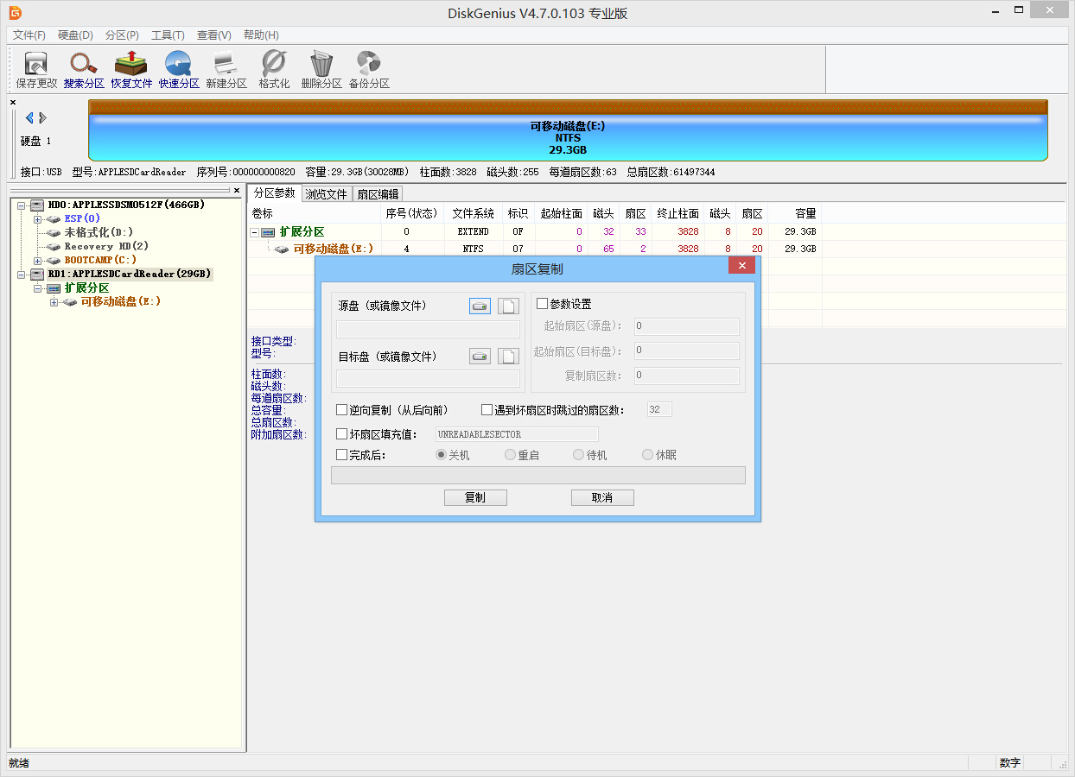Click the 目标盘 path input field
Screen dimensions: 1075x777
click(429, 379)
